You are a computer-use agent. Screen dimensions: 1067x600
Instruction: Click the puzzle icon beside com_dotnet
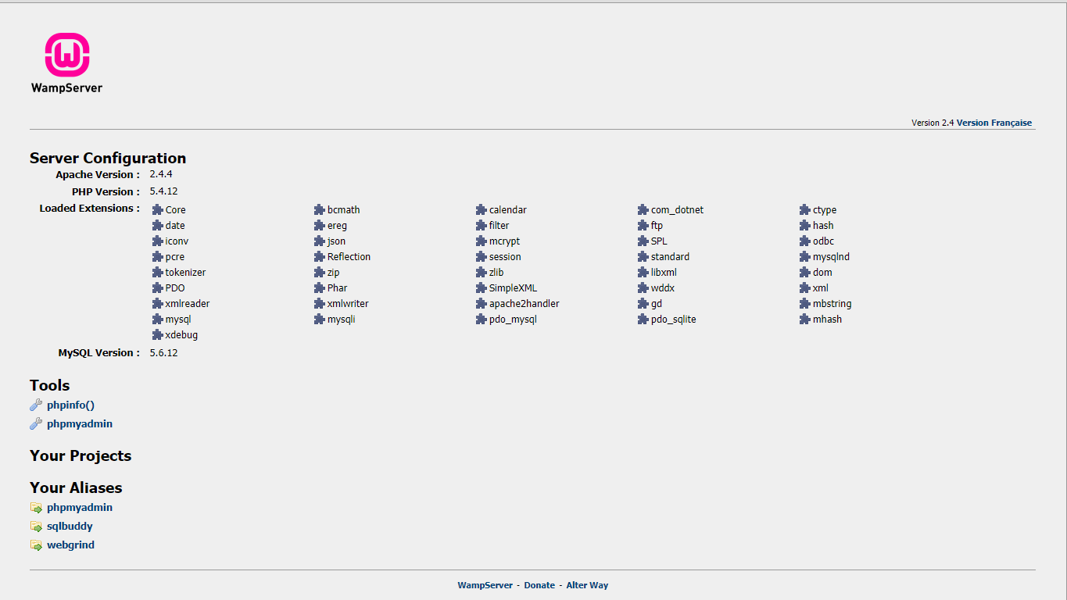pyautogui.click(x=643, y=210)
